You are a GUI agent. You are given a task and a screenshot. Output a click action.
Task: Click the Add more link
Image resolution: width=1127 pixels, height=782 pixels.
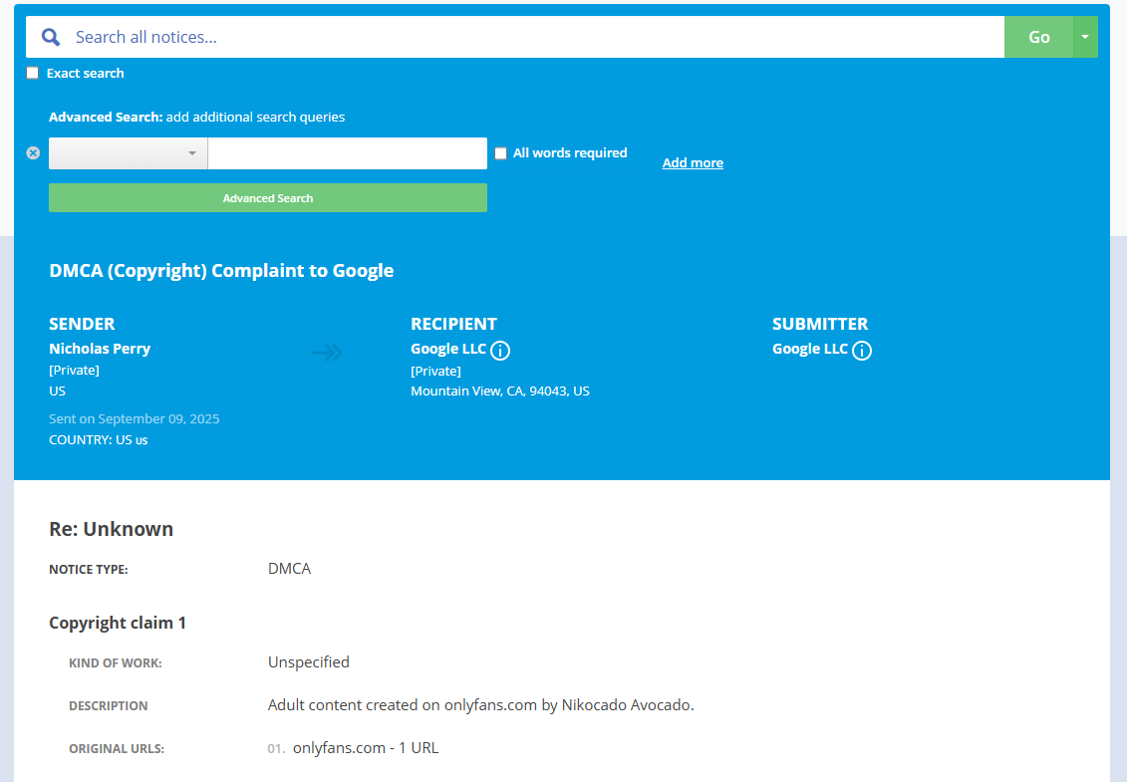point(693,162)
